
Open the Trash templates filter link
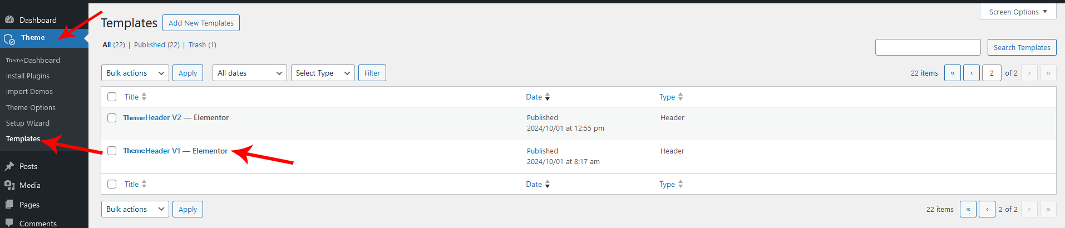coord(197,44)
